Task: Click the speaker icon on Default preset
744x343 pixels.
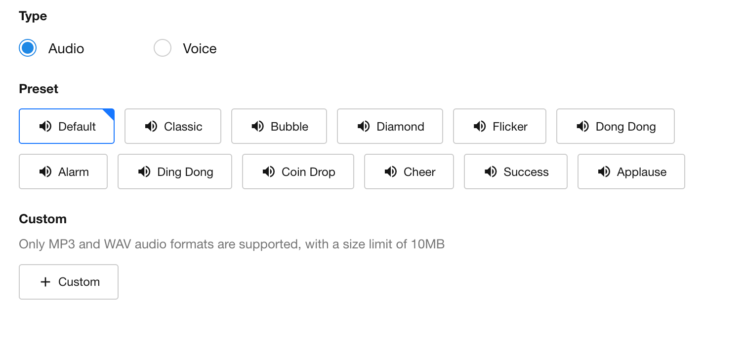Action: (45, 127)
